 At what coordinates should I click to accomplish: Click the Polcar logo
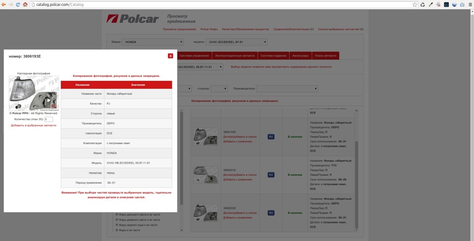click(132, 19)
